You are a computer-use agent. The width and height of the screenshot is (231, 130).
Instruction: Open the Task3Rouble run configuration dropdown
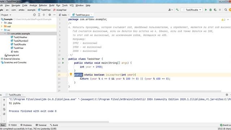(192, 10)
